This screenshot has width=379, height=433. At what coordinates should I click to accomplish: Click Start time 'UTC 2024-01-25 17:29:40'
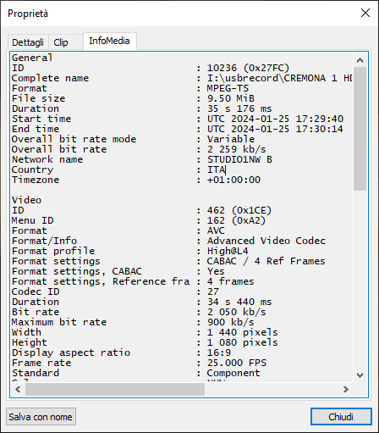pos(275,119)
